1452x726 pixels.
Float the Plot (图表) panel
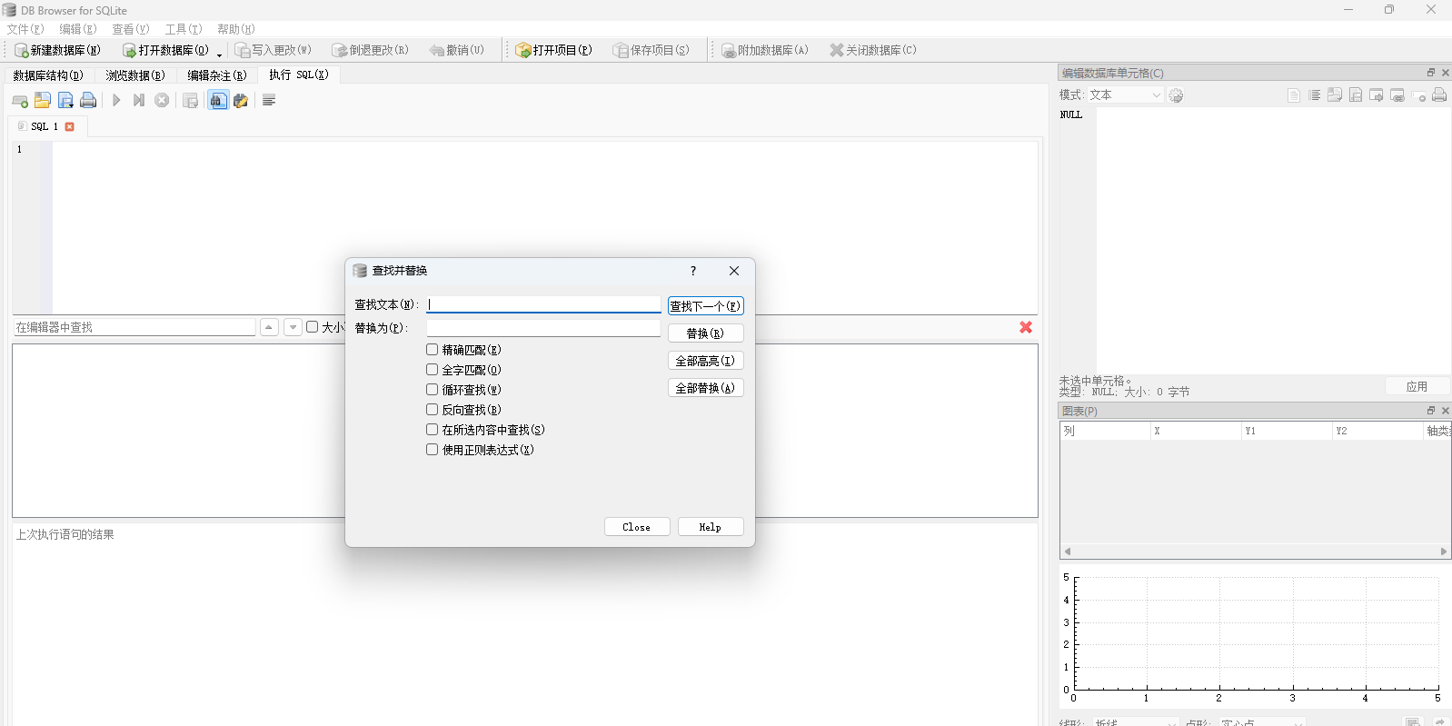(1431, 411)
